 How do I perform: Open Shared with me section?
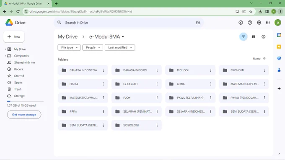click(x=24, y=62)
